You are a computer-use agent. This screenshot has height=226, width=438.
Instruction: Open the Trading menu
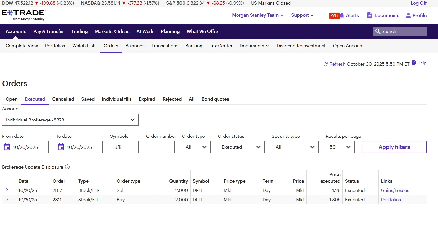79,31
